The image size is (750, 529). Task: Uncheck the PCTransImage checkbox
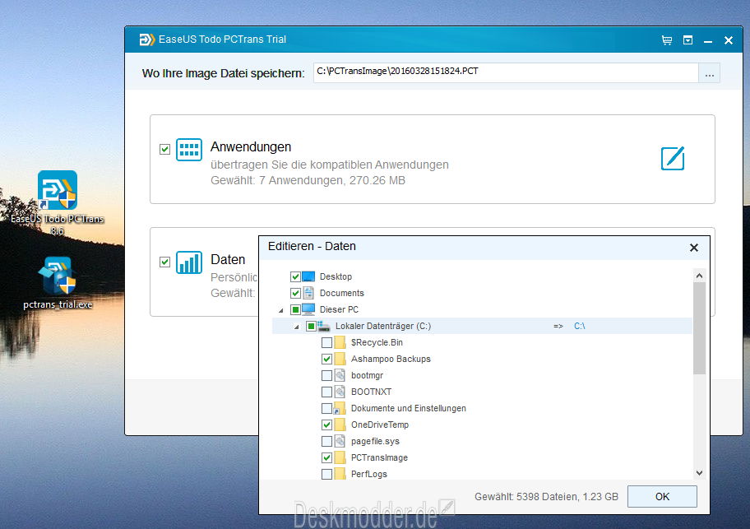click(326, 457)
